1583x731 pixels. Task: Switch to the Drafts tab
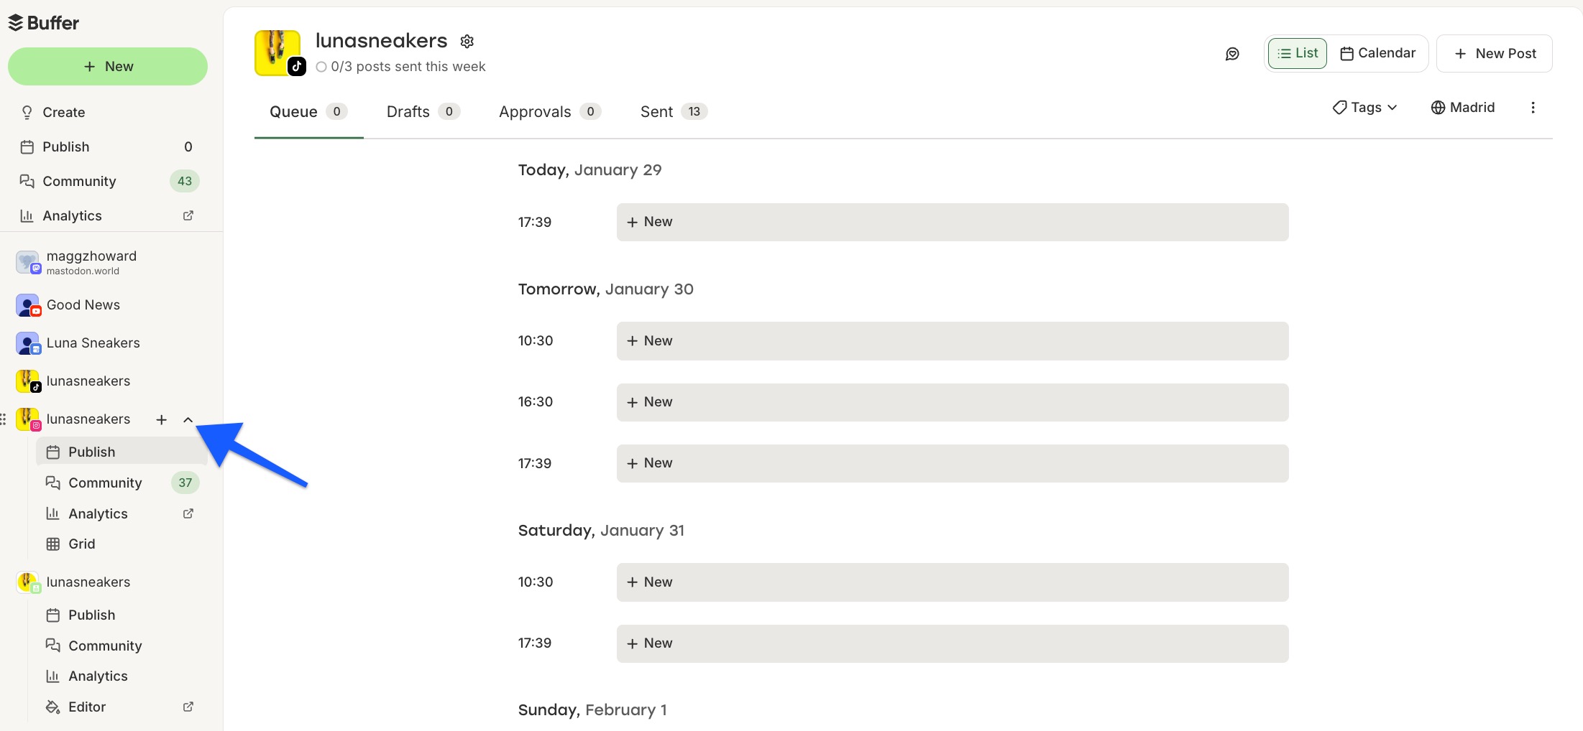click(x=407, y=111)
